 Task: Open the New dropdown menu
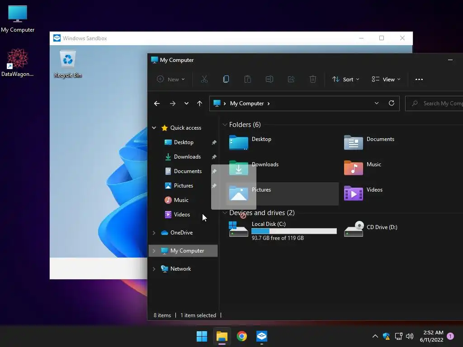tap(170, 79)
